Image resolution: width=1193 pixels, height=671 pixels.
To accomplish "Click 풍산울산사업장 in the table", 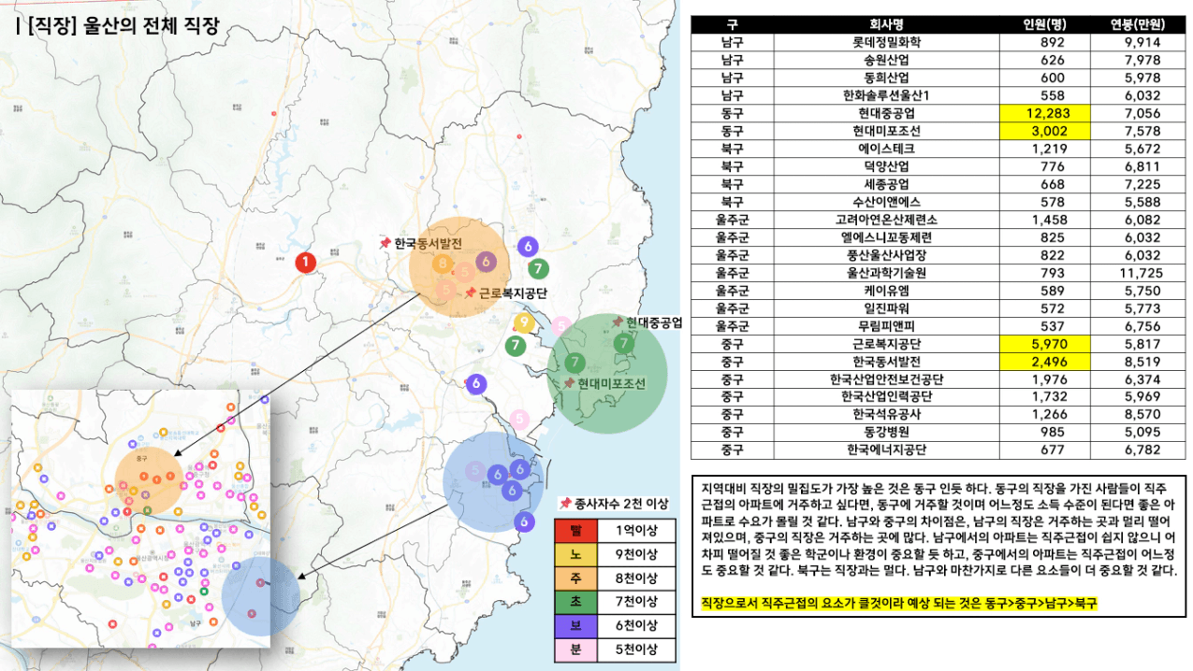I will [x=886, y=256].
